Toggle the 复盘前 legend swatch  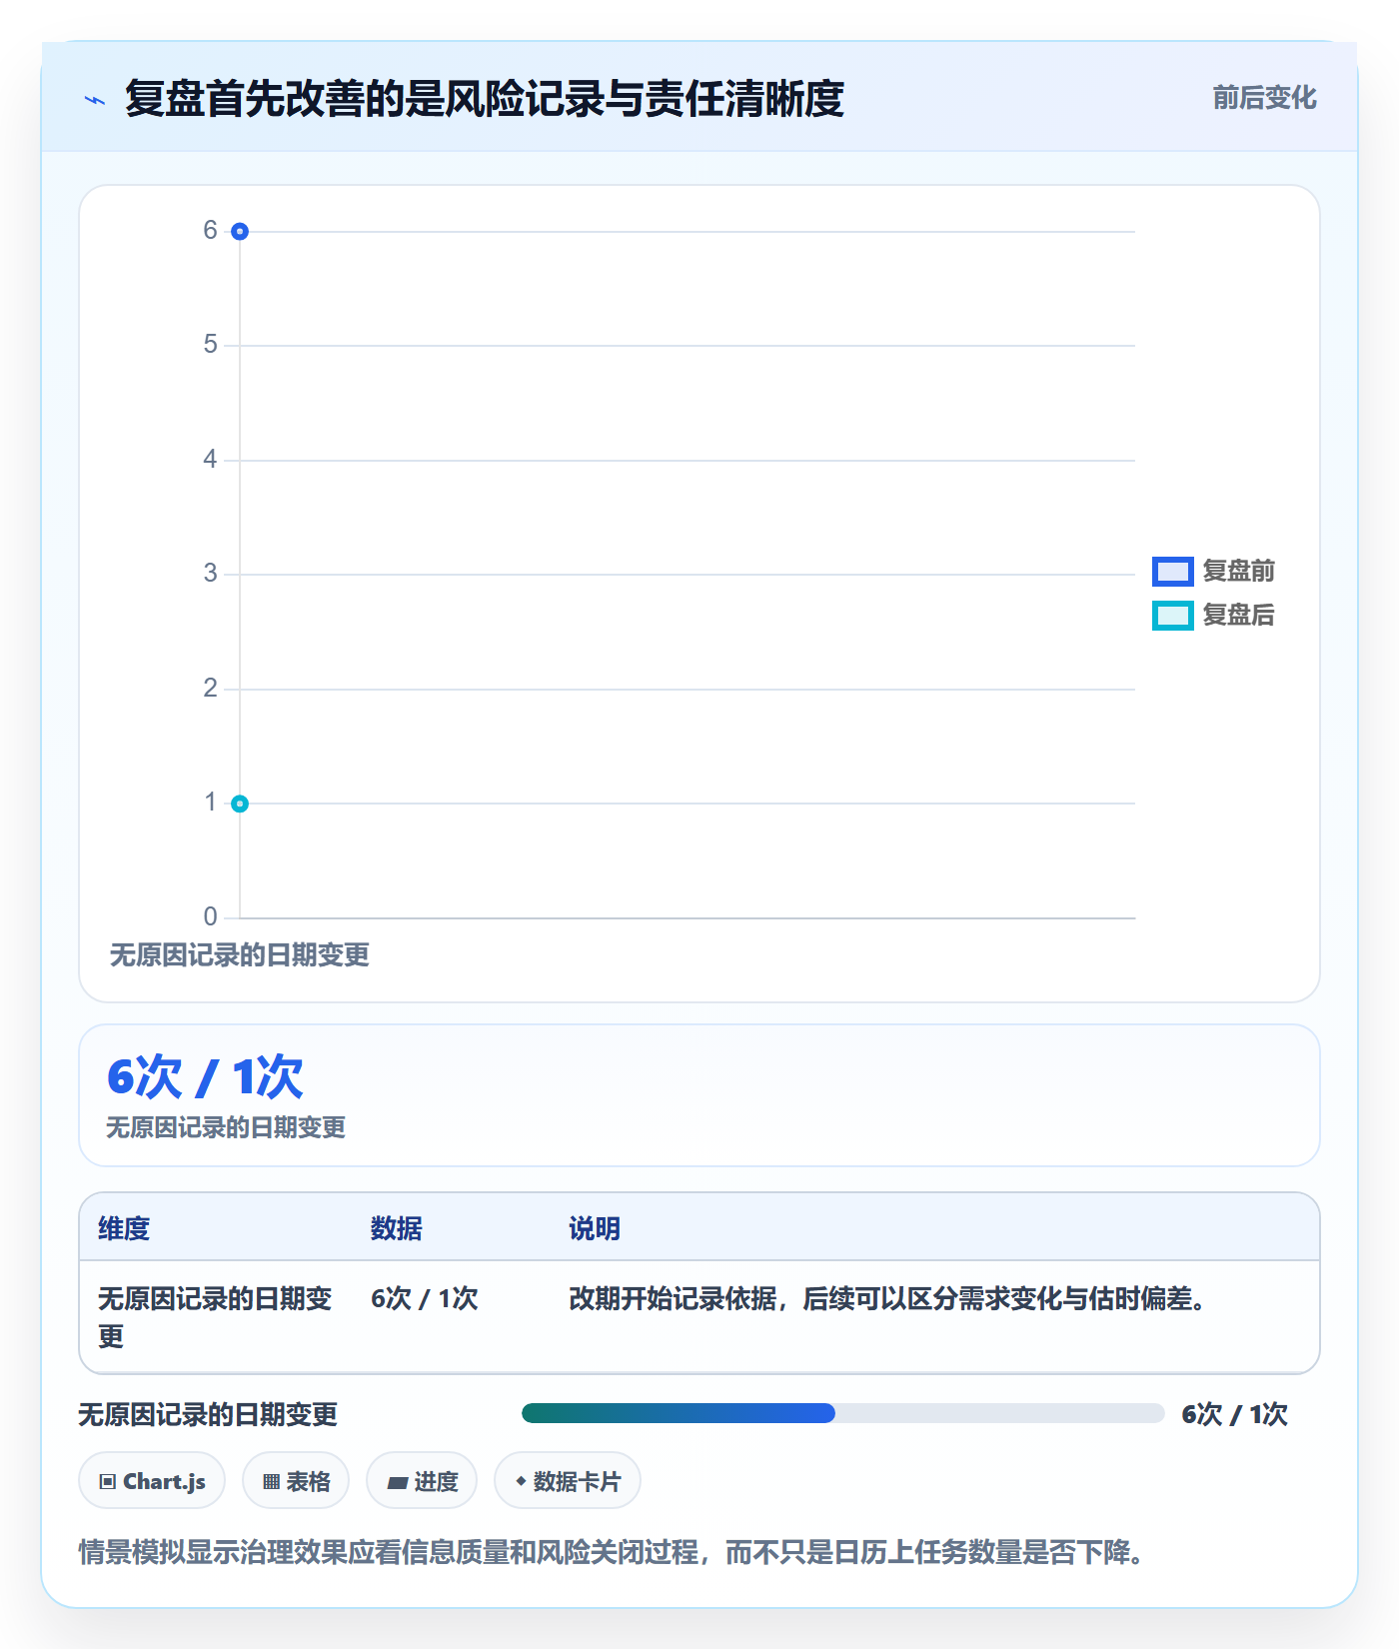[1172, 572]
